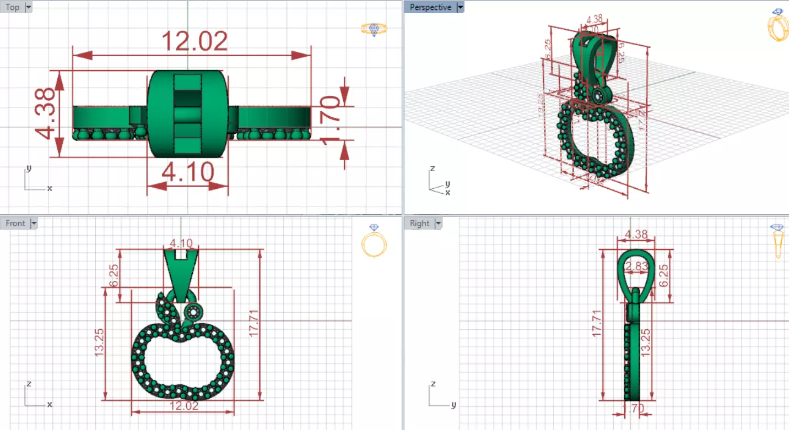
Task: Click the 12.02 dimension text in Top viewport
Action: 194,42
